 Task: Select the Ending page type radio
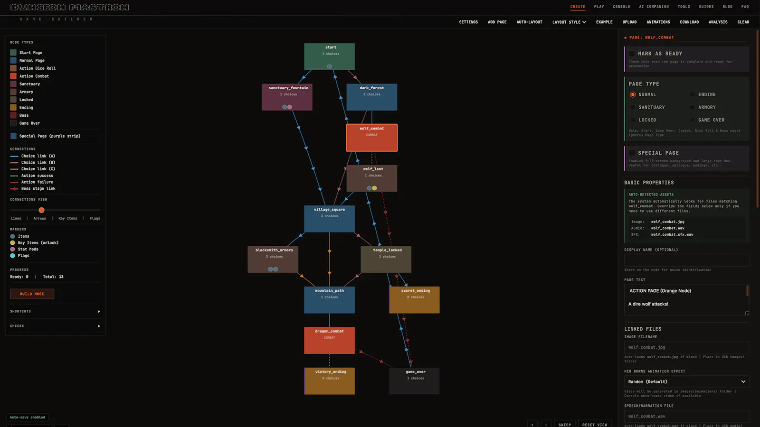pos(692,94)
